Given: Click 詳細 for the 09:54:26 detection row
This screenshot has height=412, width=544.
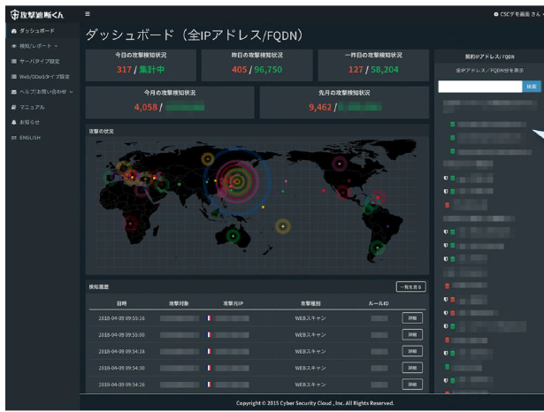Looking at the screenshot, I should click(412, 384).
